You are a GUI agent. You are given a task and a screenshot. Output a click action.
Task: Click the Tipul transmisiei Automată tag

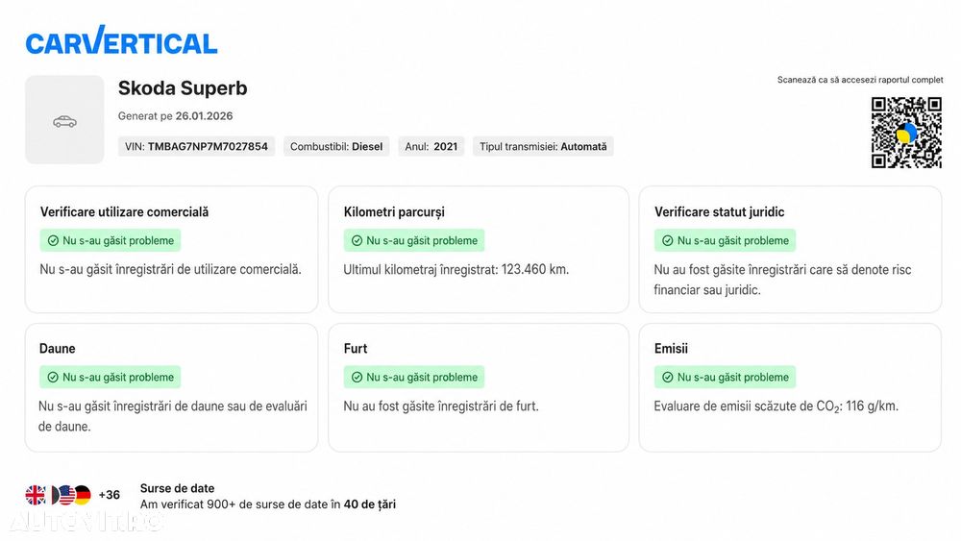(543, 146)
